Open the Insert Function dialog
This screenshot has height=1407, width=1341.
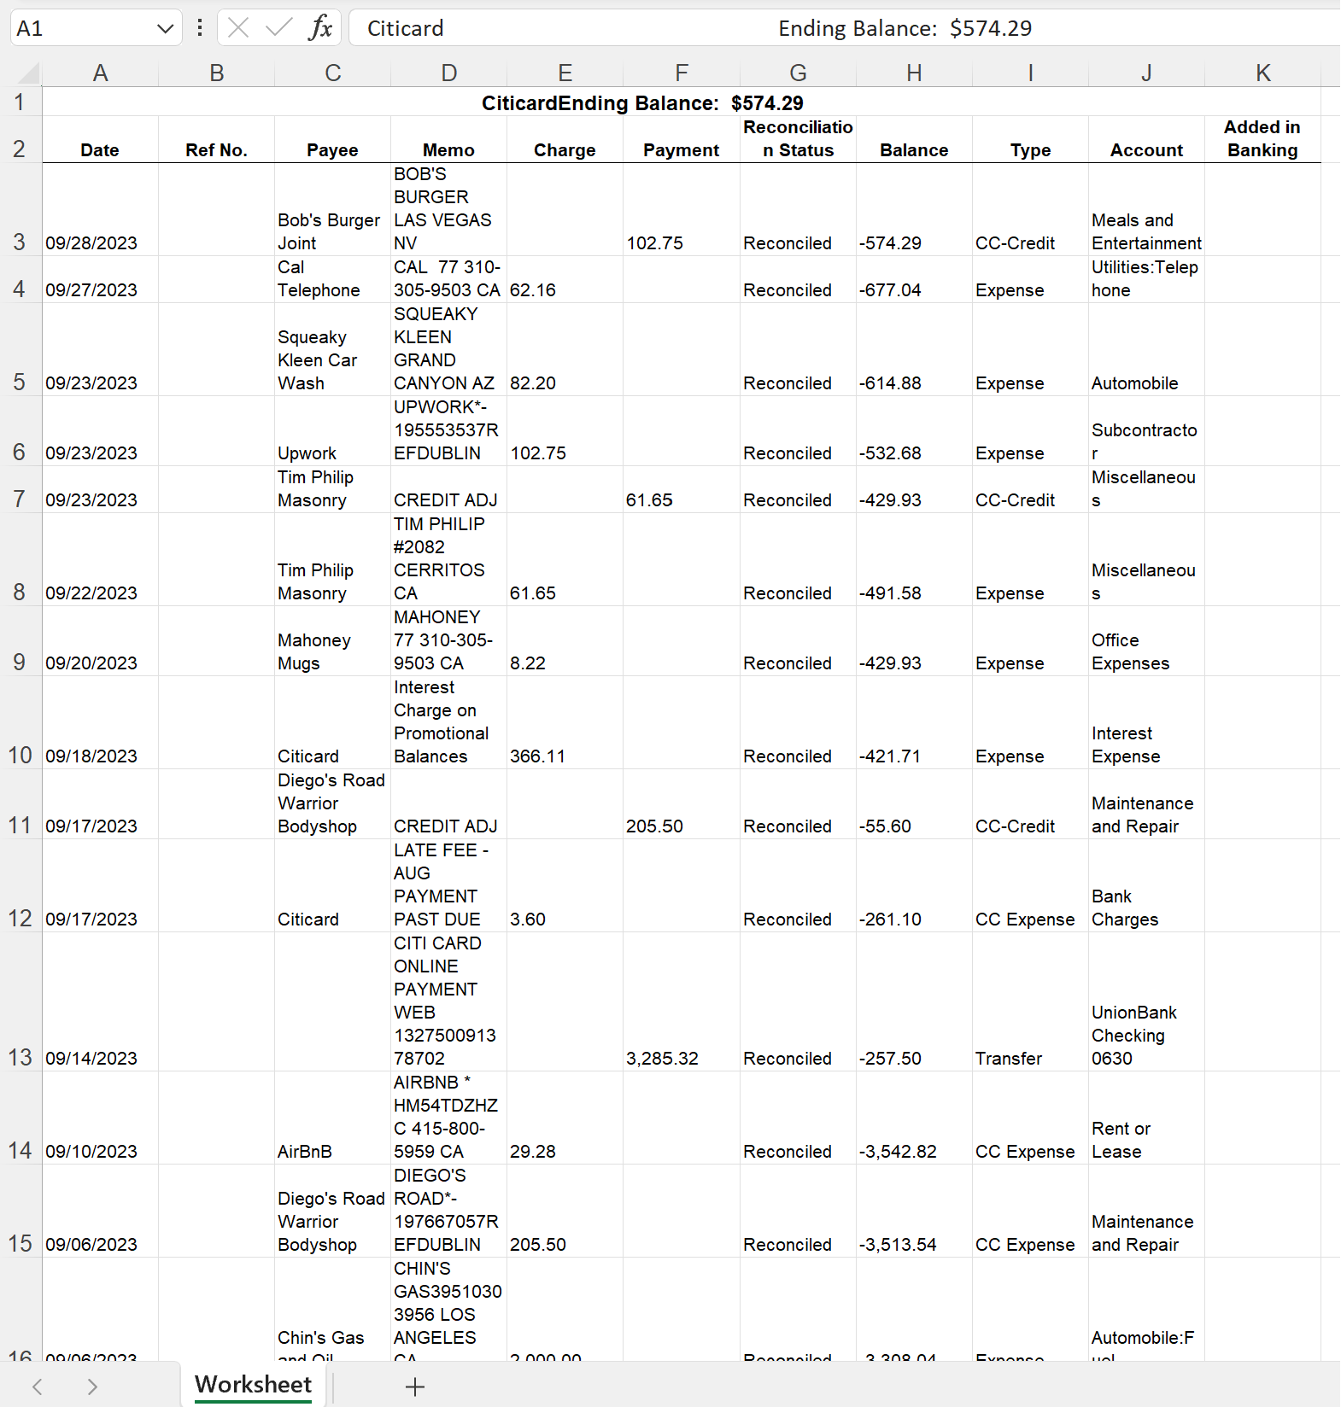tap(320, 28)
